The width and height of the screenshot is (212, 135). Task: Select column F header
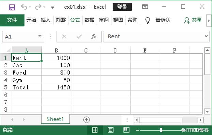175,50
